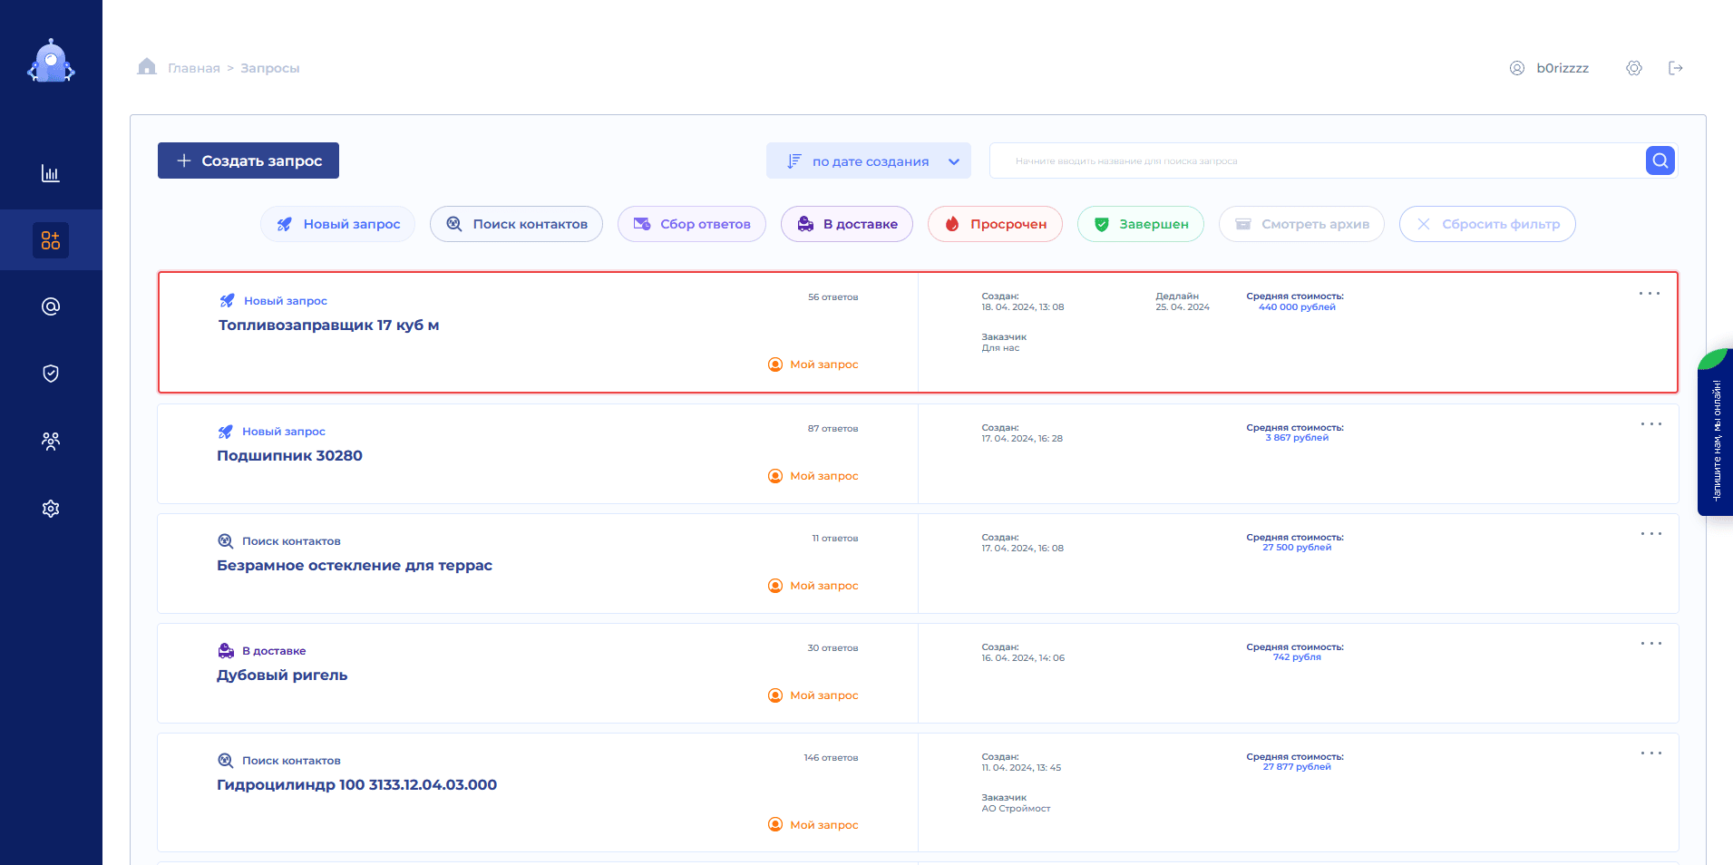1733x865 pixels.
Task: Toggle the Завершен status filter
Action: tap(1140, 224)
